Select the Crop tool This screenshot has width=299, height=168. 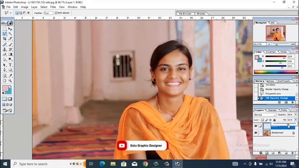pos(5,39)
